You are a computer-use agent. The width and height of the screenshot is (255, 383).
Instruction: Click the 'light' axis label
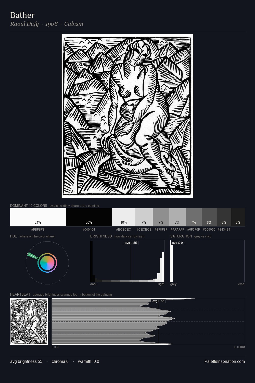pyautogui.click(x=161, y=284)
